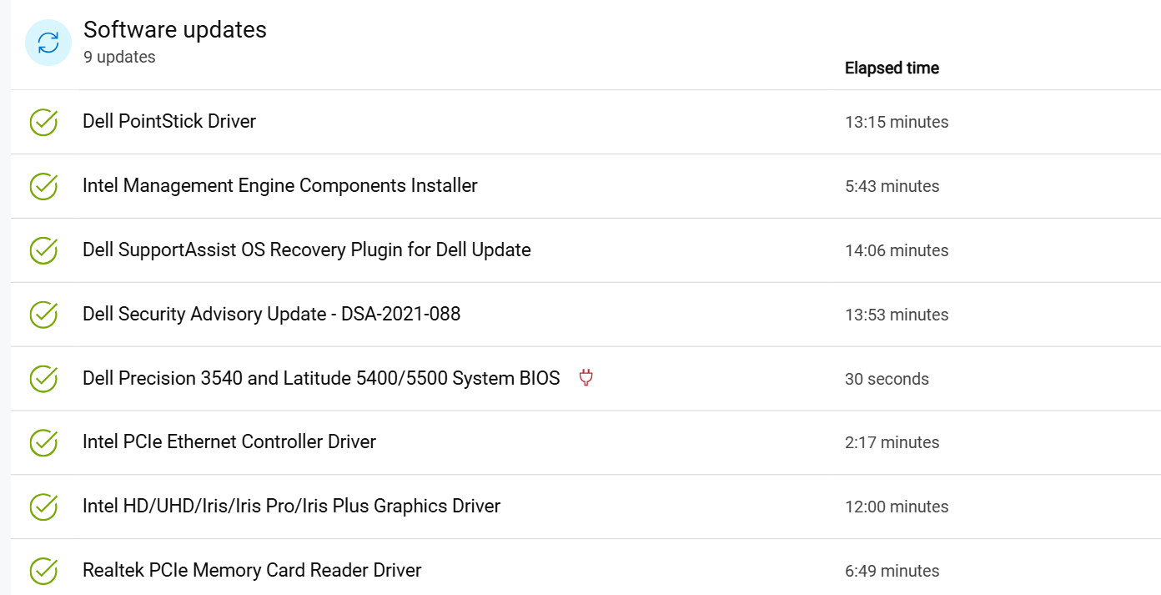Select the Dell PointStick Driver entry
This screenshot has height=595, width=1161.
pos(586,122)
